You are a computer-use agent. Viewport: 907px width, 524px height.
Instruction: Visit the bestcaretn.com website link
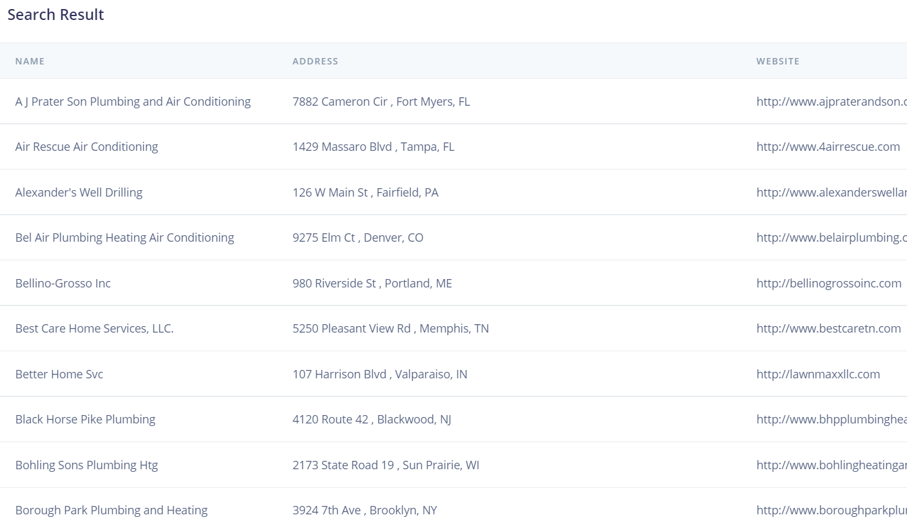coord(828,329)
